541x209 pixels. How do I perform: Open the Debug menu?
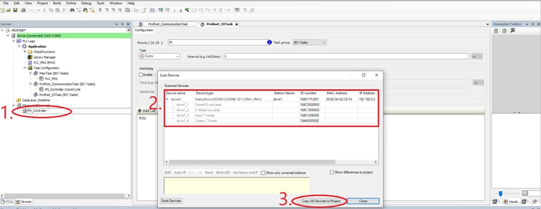(86, 3)
